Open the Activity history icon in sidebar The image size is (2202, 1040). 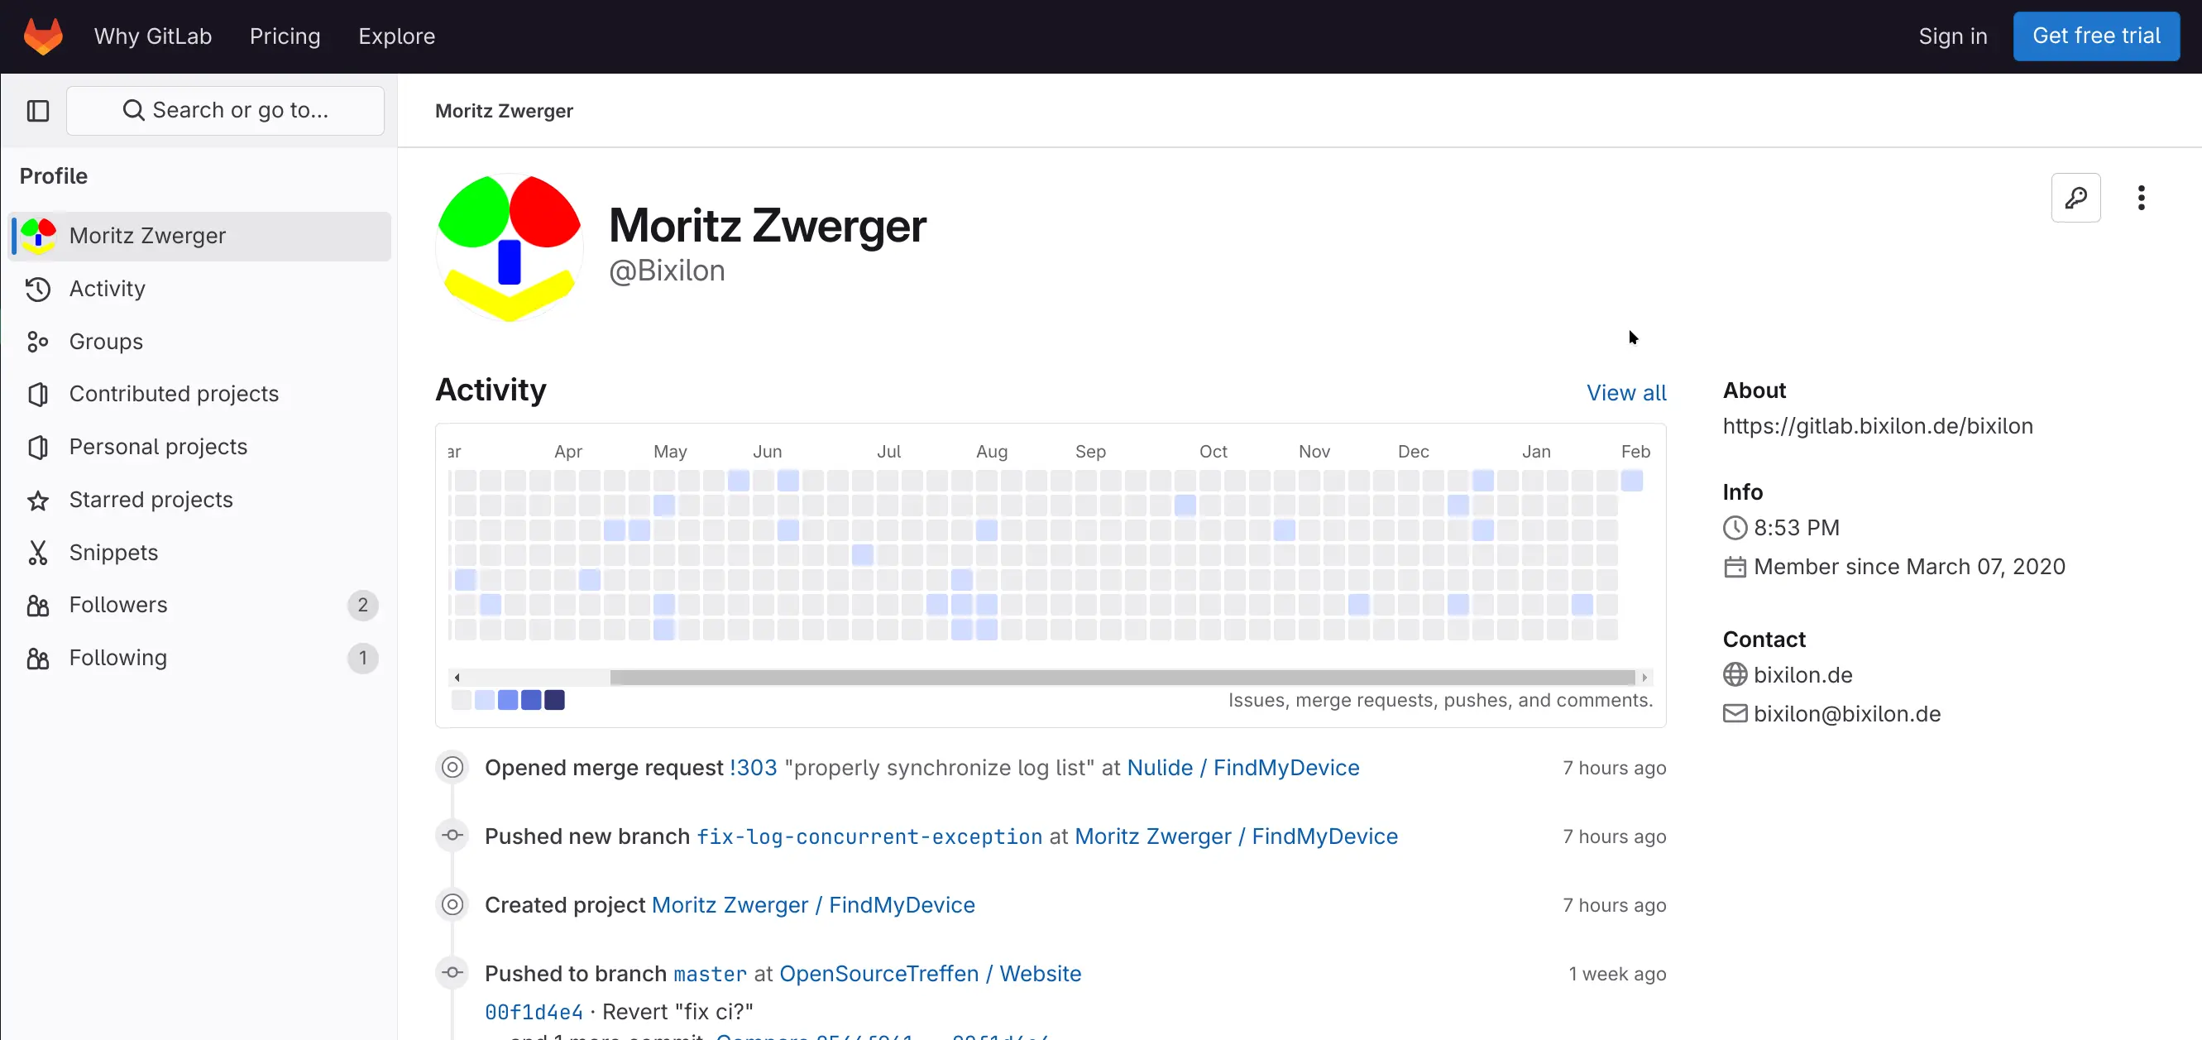(x=37, y=289)
